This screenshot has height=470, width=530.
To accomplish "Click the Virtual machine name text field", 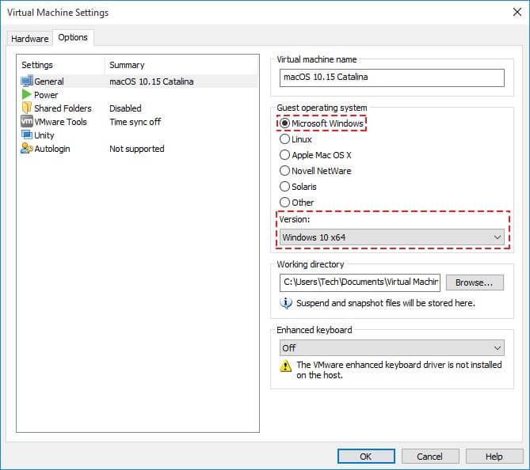I will (391, 78).
